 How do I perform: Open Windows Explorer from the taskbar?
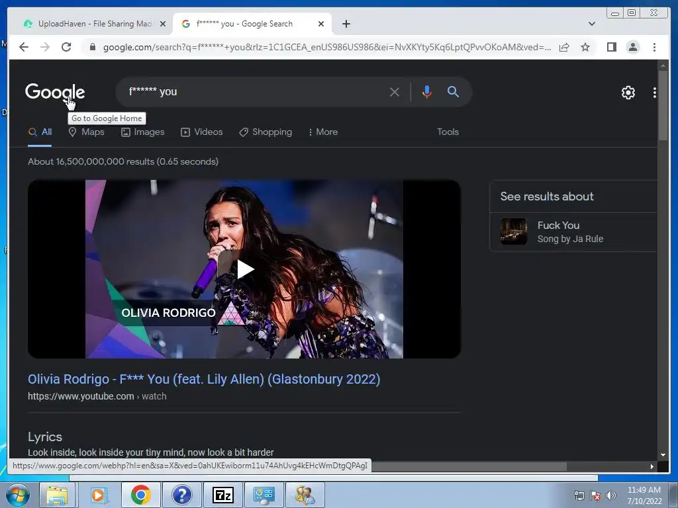[x=57, y=495]
